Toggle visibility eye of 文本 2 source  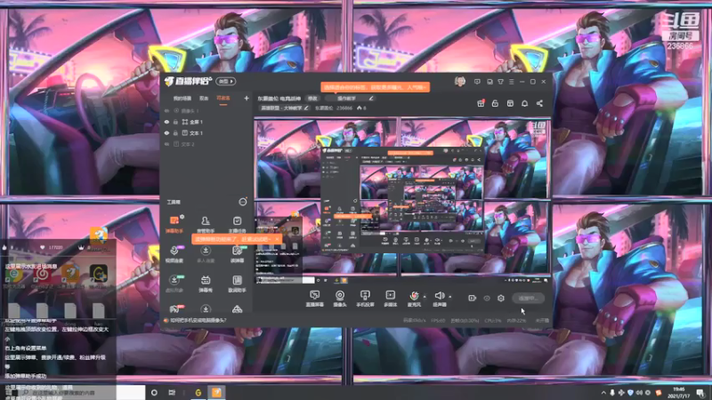click(166, 144)
